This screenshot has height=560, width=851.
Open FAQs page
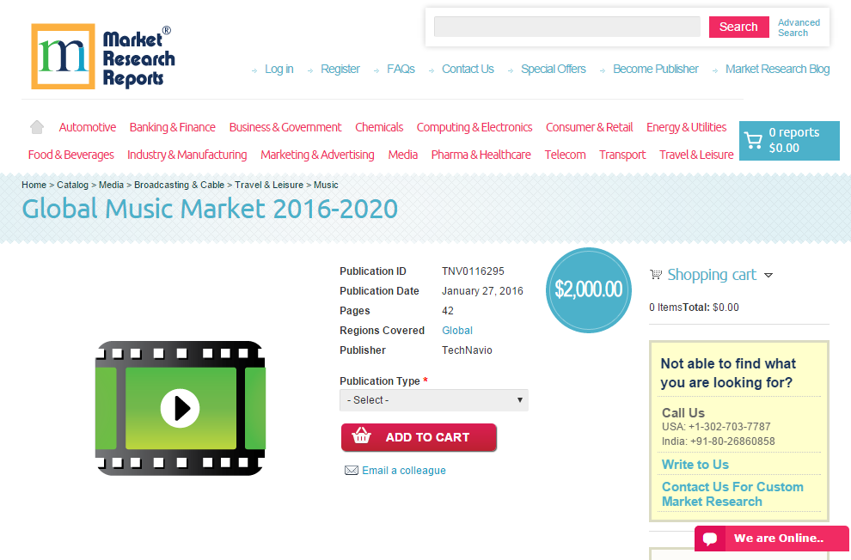coord(401,69)
